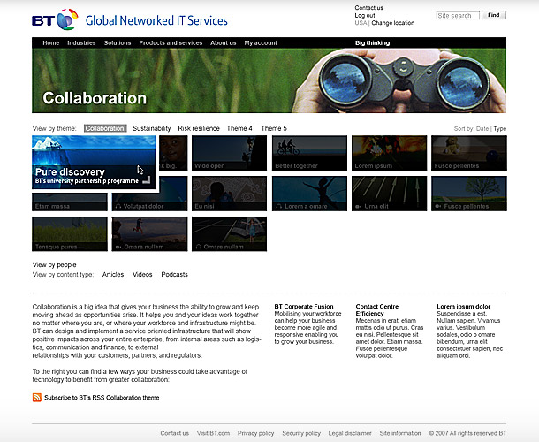Screen dimensions: 539x442
Task: Click the small article icon on Pure discovery
Action: [147, 180]
